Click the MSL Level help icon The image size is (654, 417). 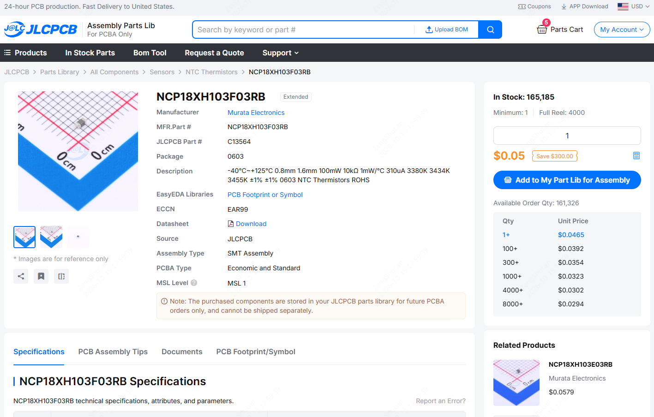[x=194, y=283]
